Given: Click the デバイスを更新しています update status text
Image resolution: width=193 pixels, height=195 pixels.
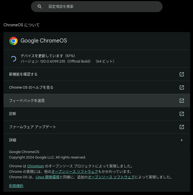Looking at the screenshot, I should click(48, 56).
